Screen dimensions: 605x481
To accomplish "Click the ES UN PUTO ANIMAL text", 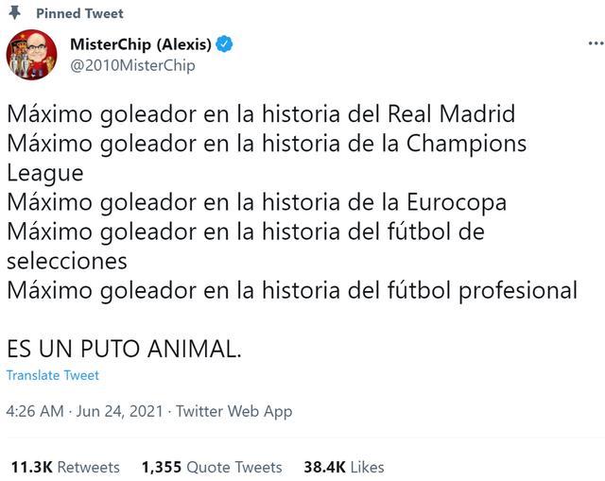I will [124, 349].
